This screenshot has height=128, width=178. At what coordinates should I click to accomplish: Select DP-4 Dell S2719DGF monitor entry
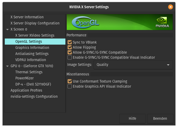pos(33,84)
